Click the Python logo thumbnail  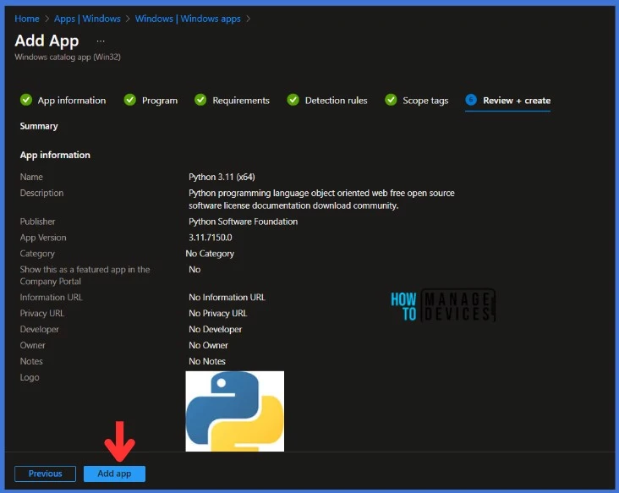point(235,411)
